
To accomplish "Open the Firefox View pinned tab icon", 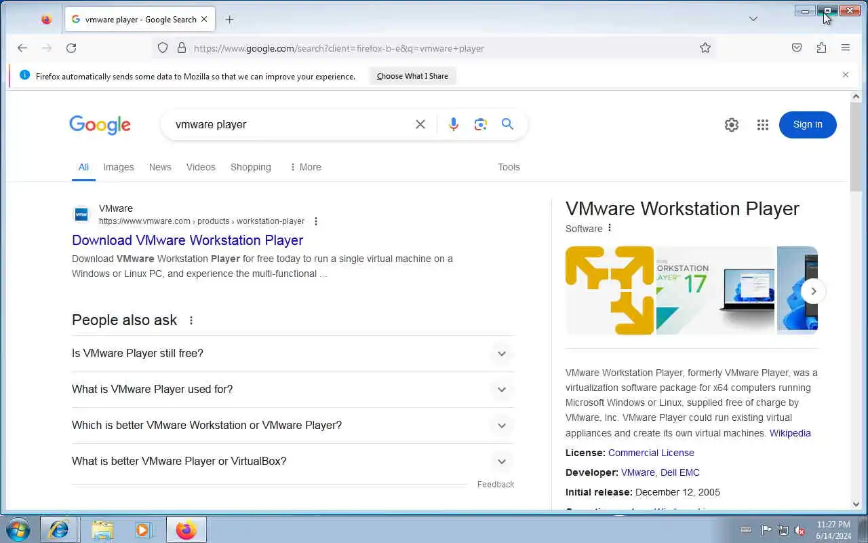I will (x=46, y=19).
